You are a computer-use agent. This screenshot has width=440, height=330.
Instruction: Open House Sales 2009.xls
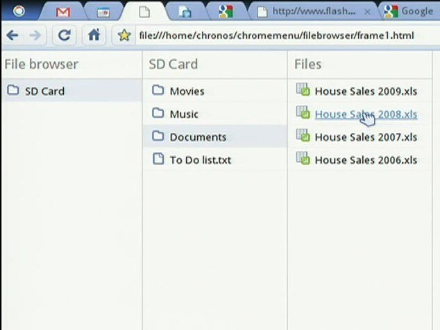(x=366, y=92)
